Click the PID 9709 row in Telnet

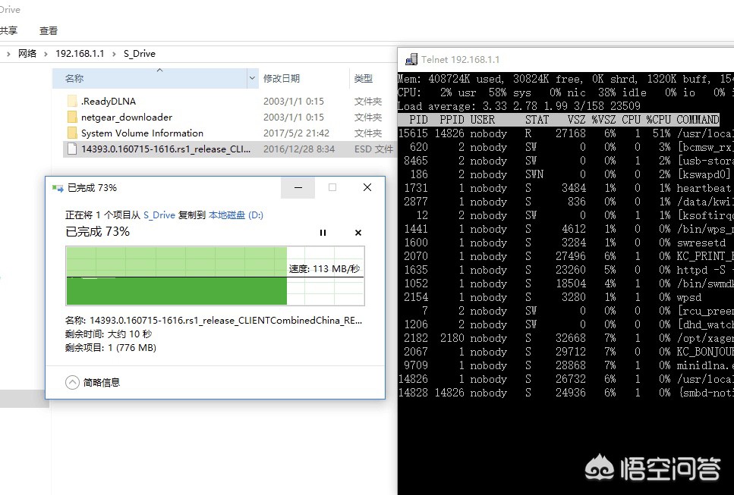(565, 365)
